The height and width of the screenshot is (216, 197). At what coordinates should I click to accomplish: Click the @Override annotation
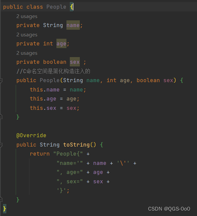[31, 136]
